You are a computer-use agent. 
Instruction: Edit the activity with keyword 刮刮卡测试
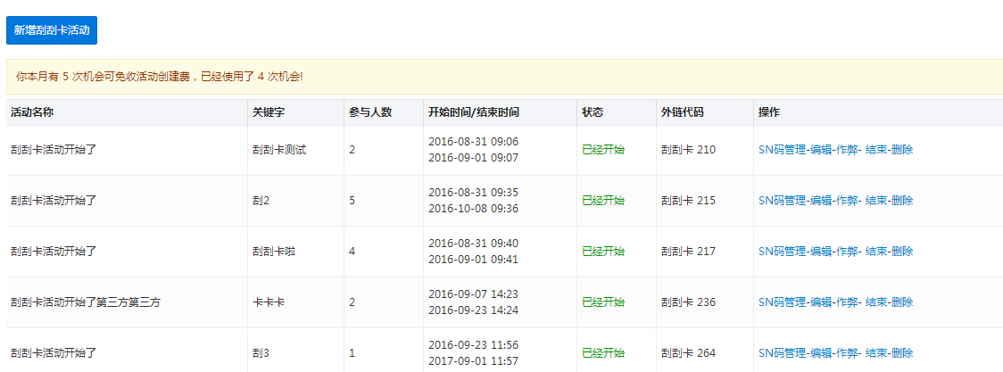pos(821,150)
